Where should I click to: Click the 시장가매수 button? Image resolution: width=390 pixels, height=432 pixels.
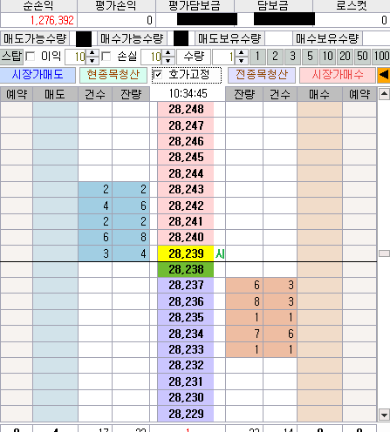[338, 75]
